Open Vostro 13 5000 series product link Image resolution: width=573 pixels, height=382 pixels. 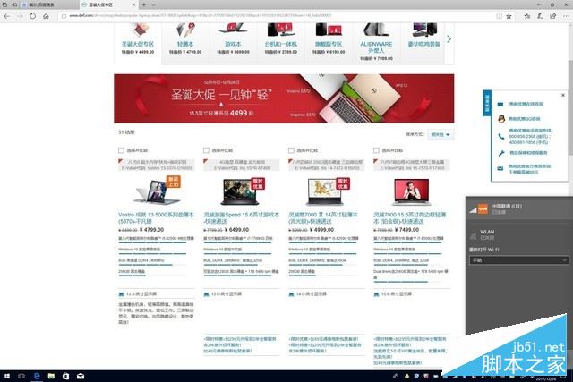pyautogui.click(x=156, y=218)
